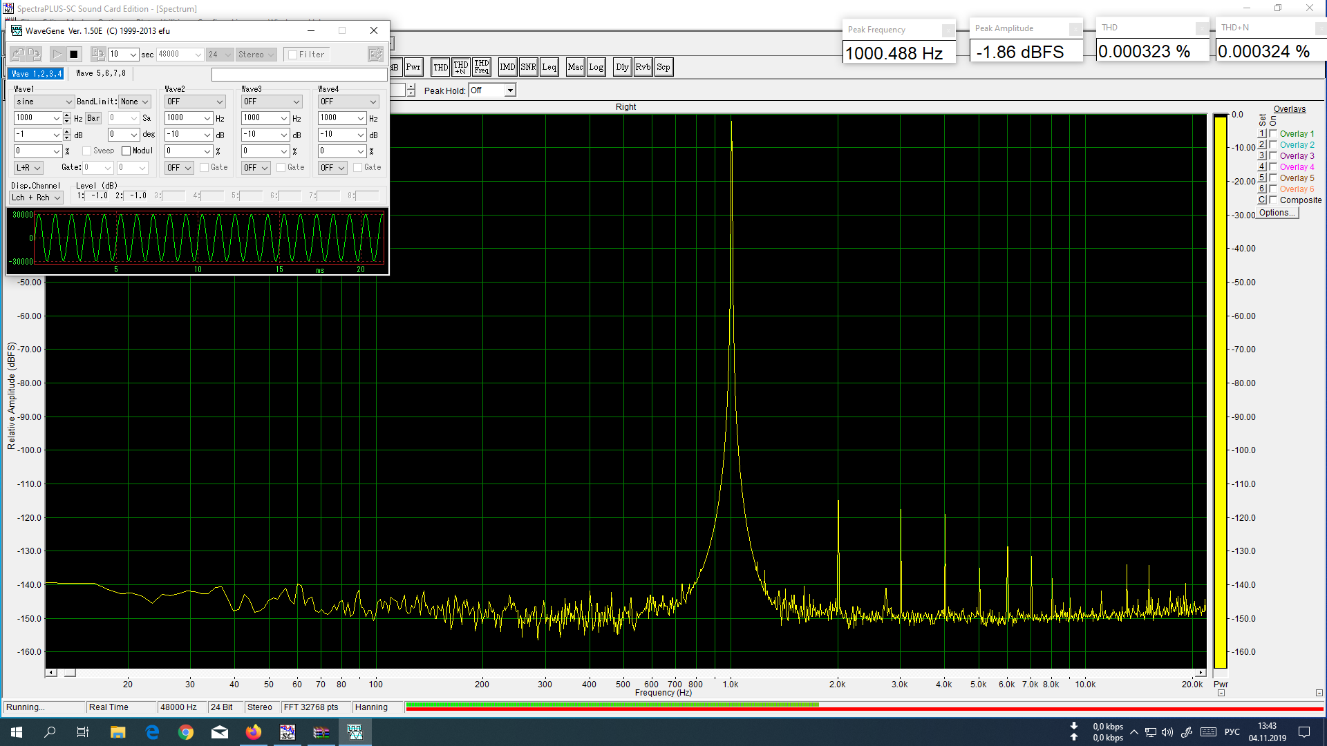Open Wave2 waveform type dropdown

[195, 102]
